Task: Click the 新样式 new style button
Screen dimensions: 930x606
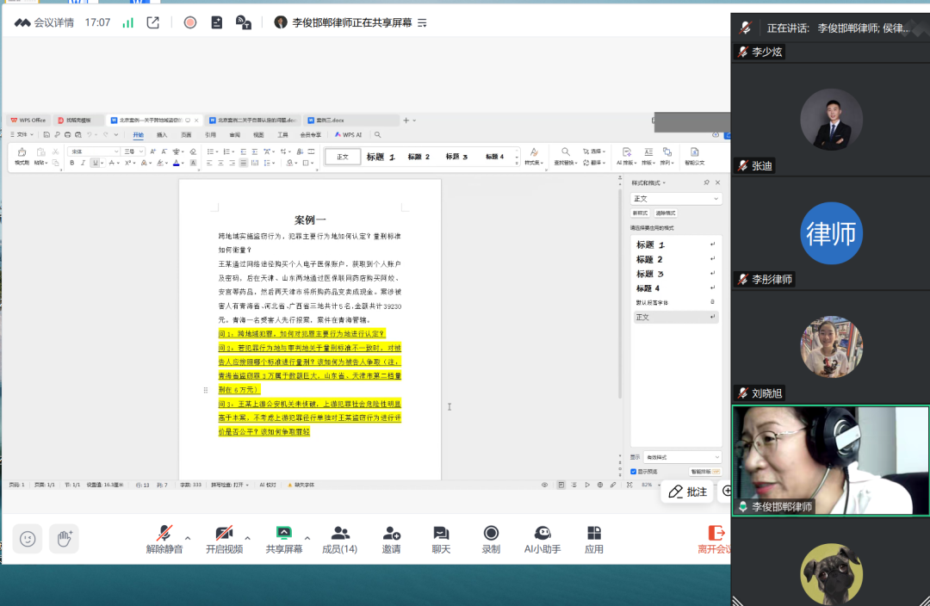Action: [641, 213]
